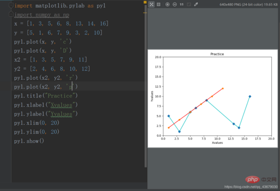This screenshot has height=191, width=280.
Task: Click the zoom in magnifier icon
Action: pos(167,5)
